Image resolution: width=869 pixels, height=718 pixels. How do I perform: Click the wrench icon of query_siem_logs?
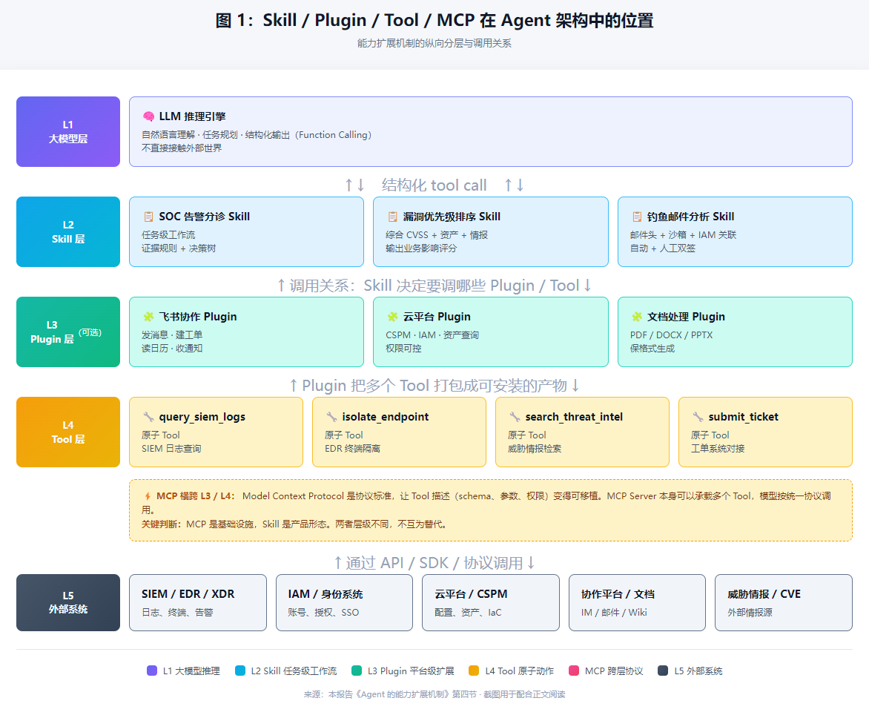tap(148, 417)
